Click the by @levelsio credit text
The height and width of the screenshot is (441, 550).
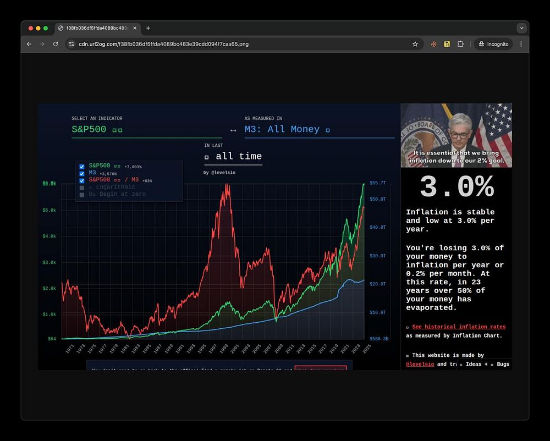click(x=219, y=173)
